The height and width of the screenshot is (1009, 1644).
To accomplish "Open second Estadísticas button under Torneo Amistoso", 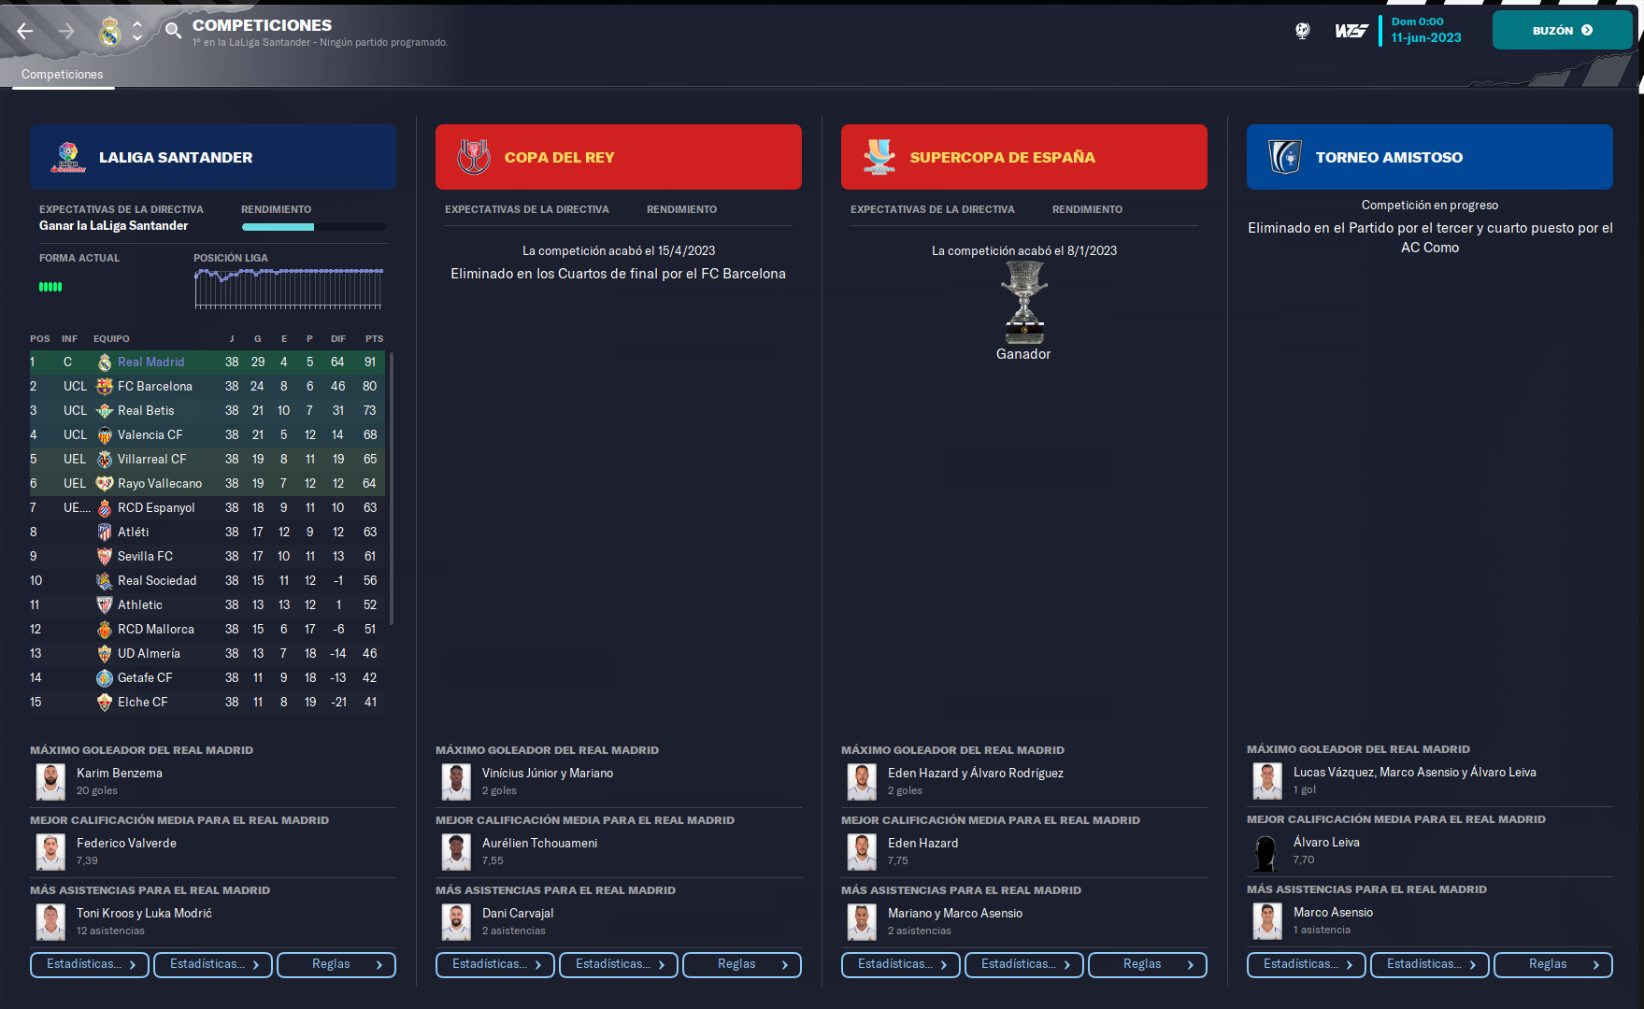I will 1430,964.
